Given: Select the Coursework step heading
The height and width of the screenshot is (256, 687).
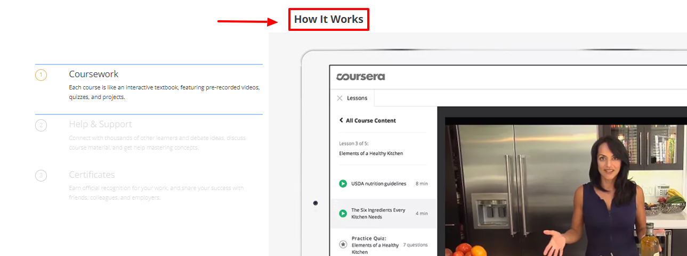Looking at the screenshot, I should click(94, 74).
